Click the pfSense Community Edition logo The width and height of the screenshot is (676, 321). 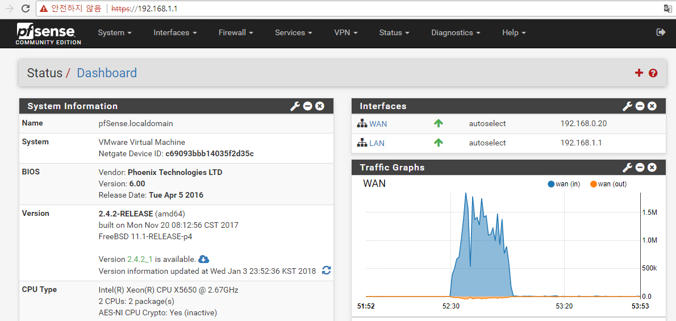tap(48, 34)
